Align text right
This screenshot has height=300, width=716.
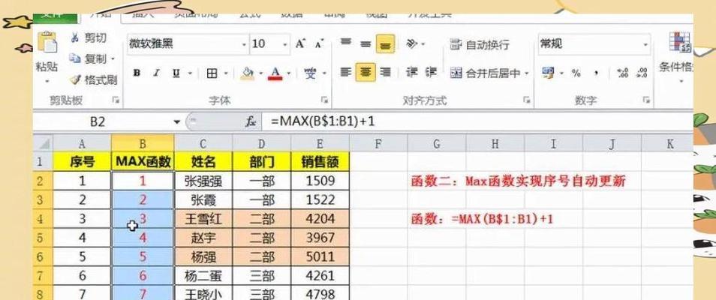pos(386,72)
